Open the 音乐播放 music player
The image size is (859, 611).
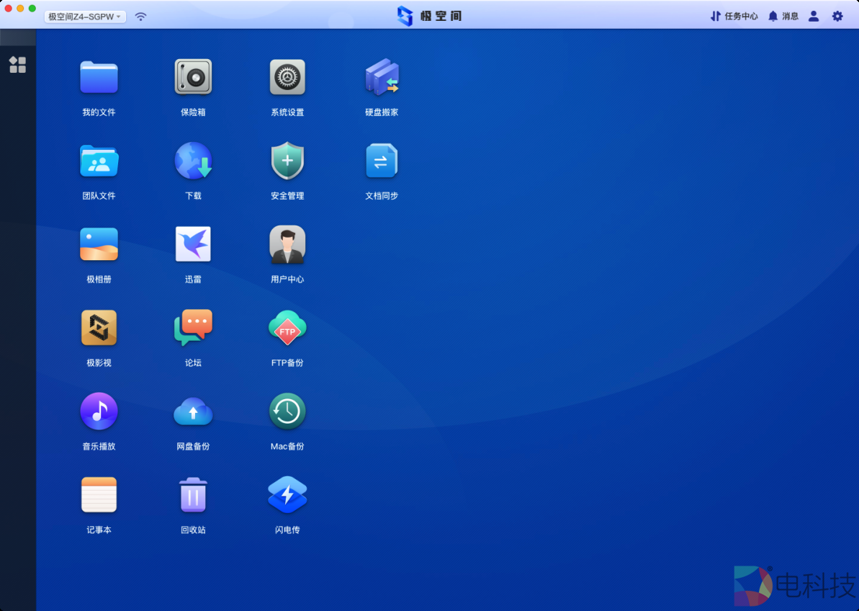pos(99,411)
